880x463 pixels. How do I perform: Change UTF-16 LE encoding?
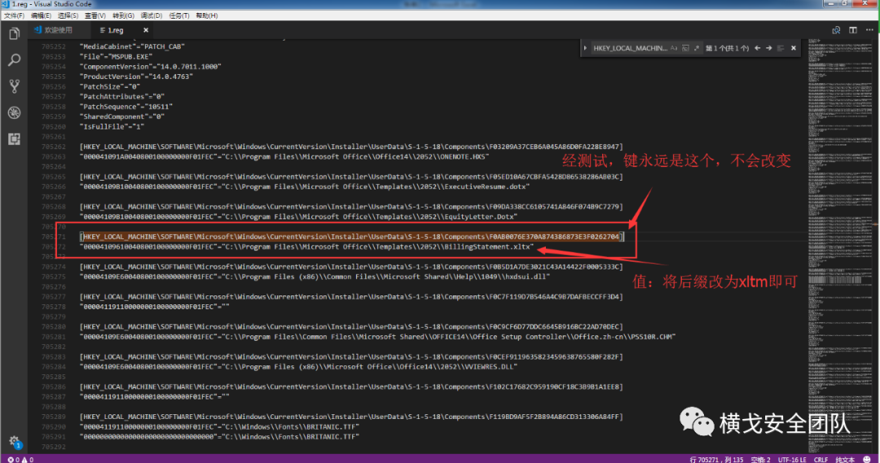point(792,459)
